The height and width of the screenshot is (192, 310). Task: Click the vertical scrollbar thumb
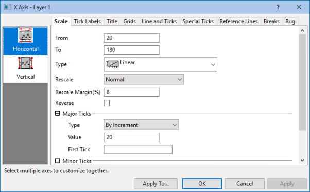tap(302, 82)
